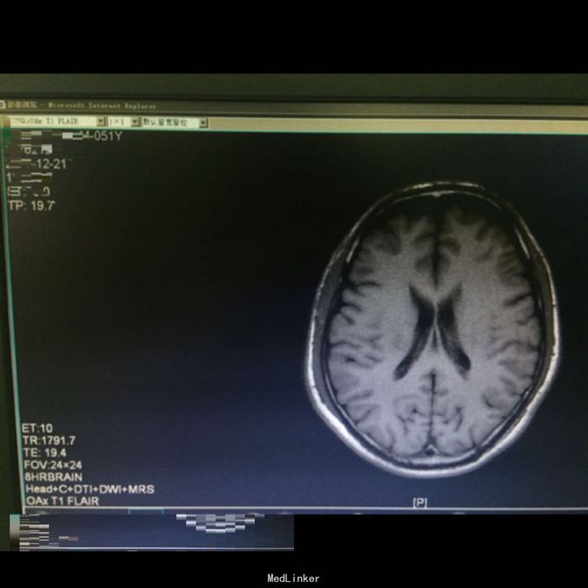Expand the 1×1 layout dropdown
Screen dimensions: 588x588
[x=123, y=123]
